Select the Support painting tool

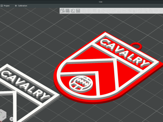pyautogui.click(x=135, y=11)
